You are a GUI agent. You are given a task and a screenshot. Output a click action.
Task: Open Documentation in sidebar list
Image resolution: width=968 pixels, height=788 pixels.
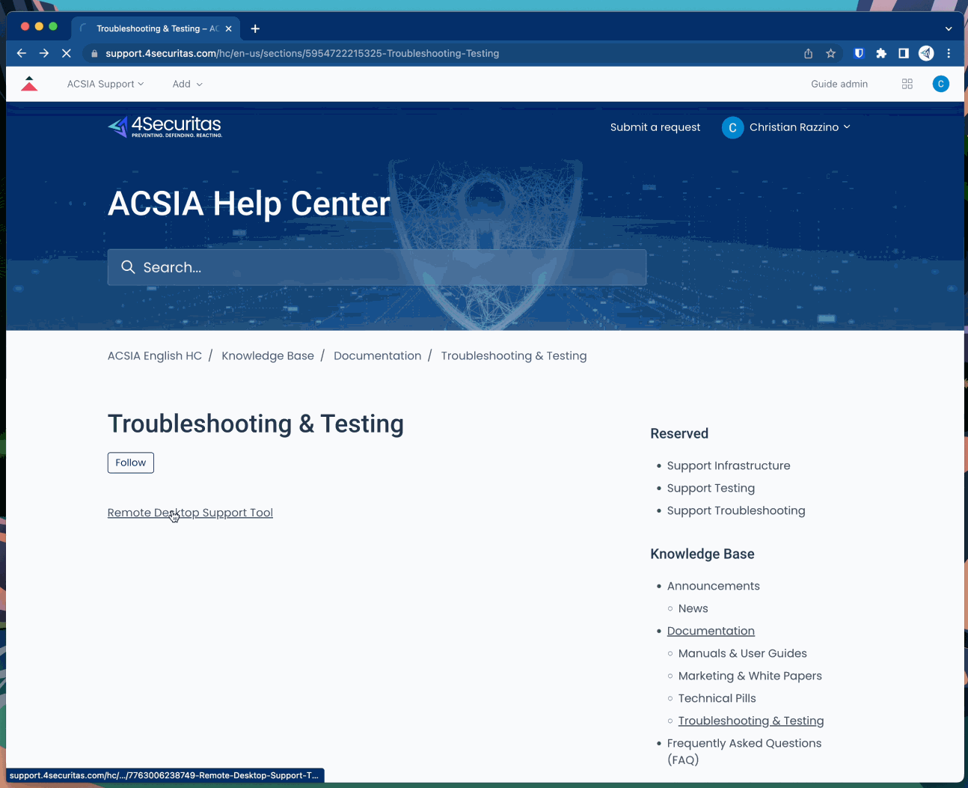[x=711, y=631]
